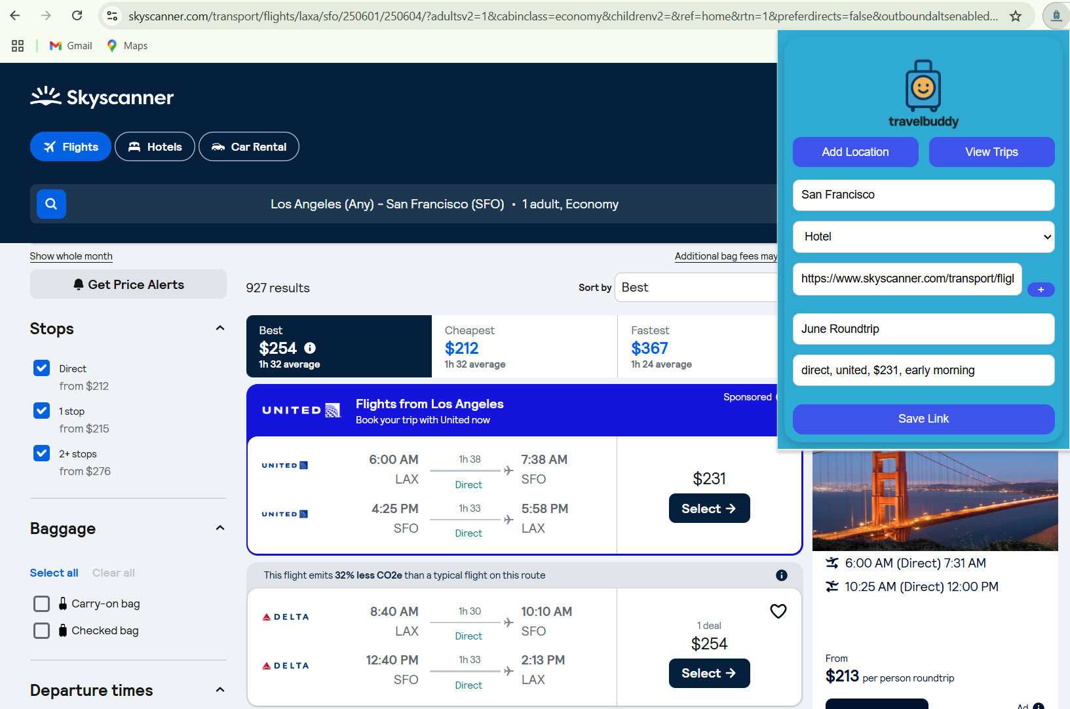
Task: Select the $254 Delta flight
Action: 709,673
